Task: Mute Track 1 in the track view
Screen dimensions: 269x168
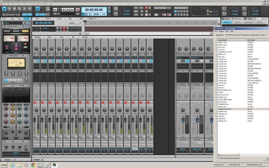Action: click(57, 28)
